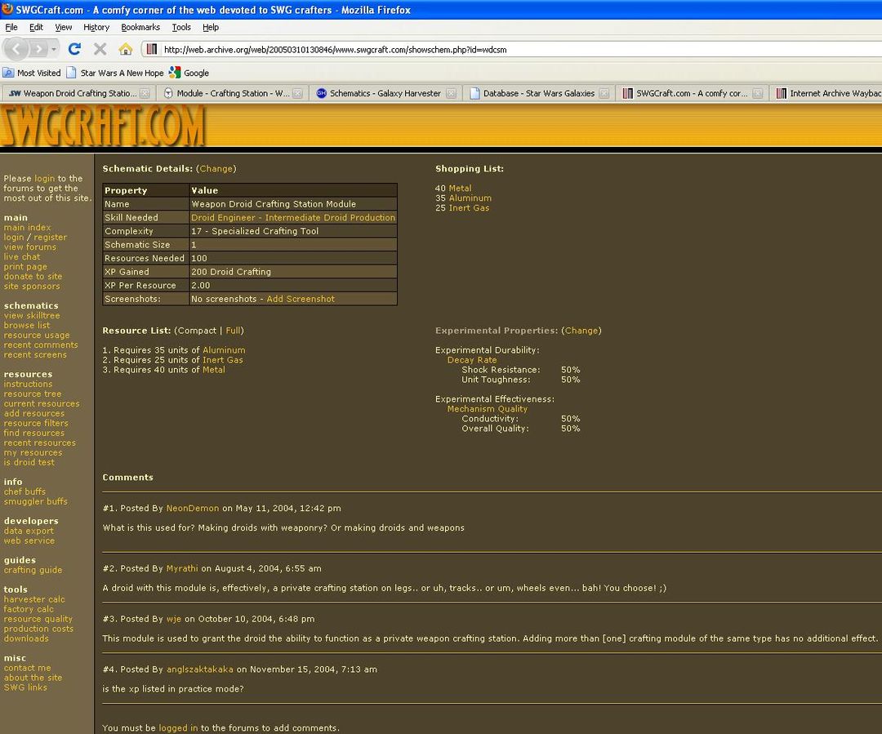The height and width of the screenshot is (734, 882).
Task: Click the harvester calc link in sidebar
Action: point(34,599)
